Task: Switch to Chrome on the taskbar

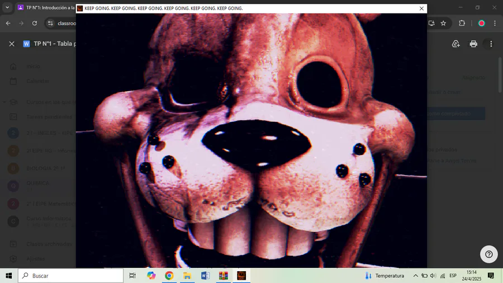Action: tap(169, 276)
